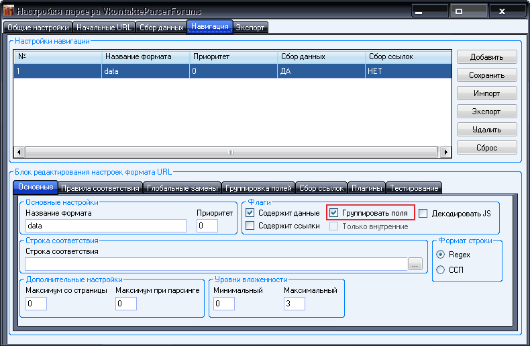Open the Сбор данных tab
The height and width of the screenshot is (346, 530).
click(x=161, y=28)
